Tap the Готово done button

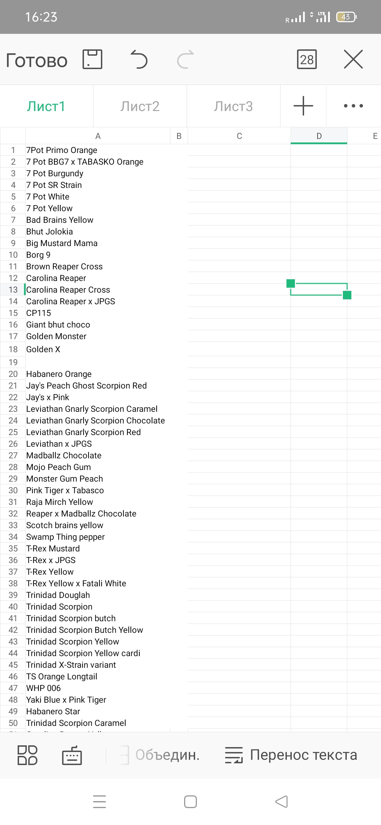point(37,60)
